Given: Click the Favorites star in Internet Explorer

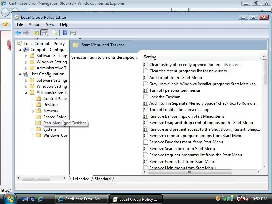Looking at the screenshot, I should (5, 24).
